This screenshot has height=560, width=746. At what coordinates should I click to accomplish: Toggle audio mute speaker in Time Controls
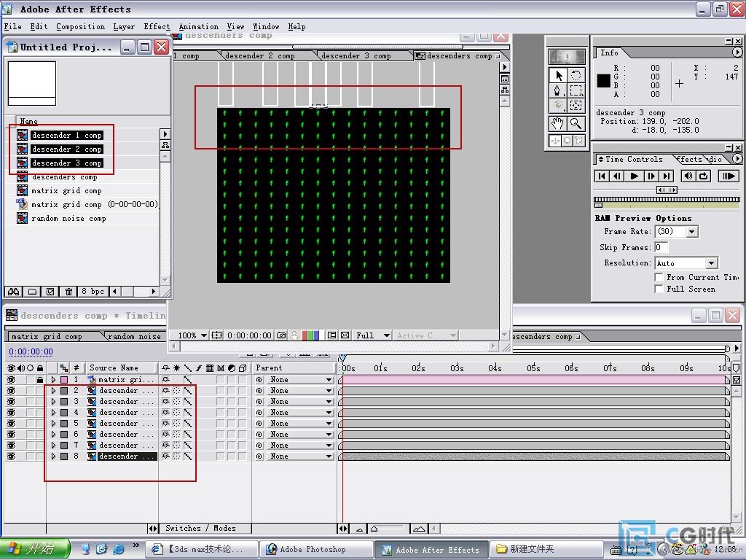[x=688, y=176]
